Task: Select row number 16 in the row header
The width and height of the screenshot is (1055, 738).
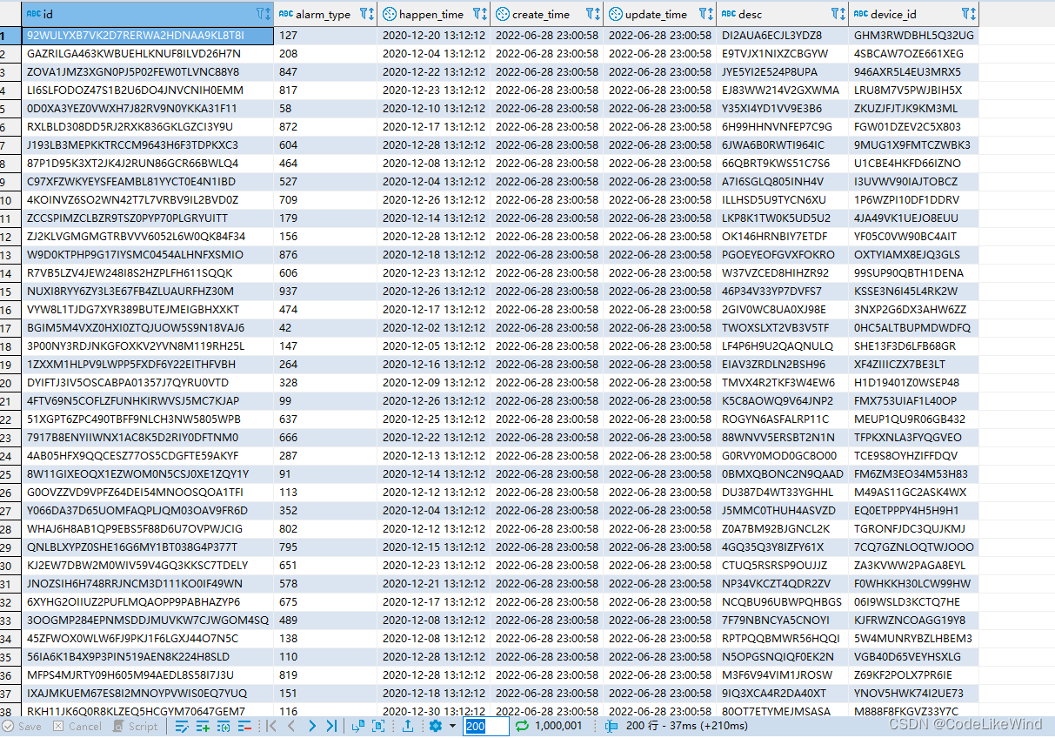Action: click(10, 310)
